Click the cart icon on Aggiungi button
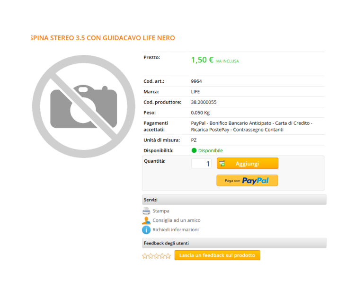 coord(222,163)
